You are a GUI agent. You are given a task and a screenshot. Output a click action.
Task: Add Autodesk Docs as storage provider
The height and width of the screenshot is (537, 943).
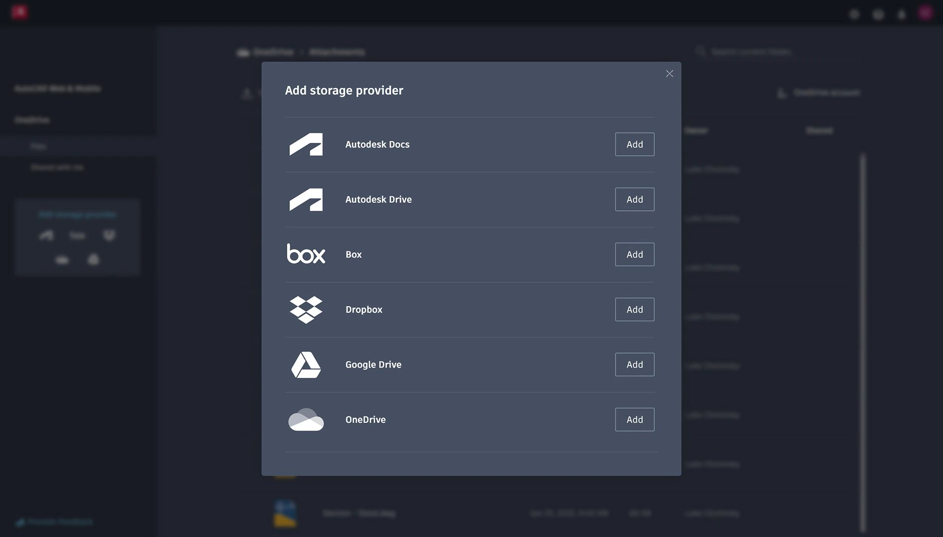(x=634, y=144)
